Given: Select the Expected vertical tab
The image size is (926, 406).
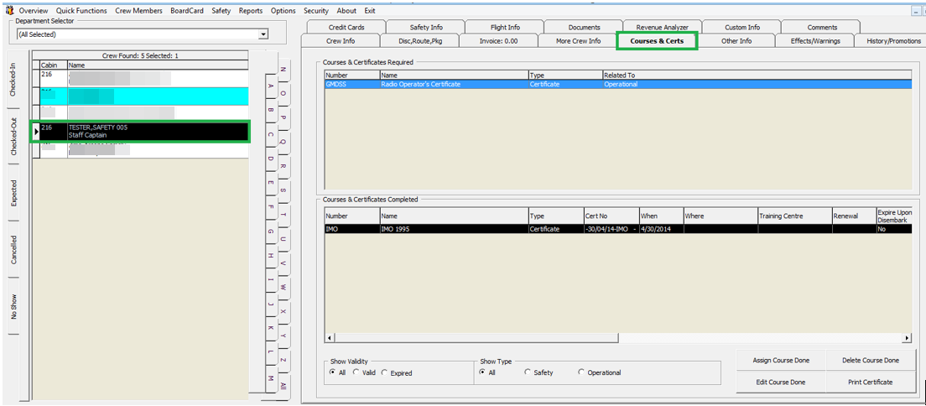Looking at the screenshot, I should [x=14, y=193].
